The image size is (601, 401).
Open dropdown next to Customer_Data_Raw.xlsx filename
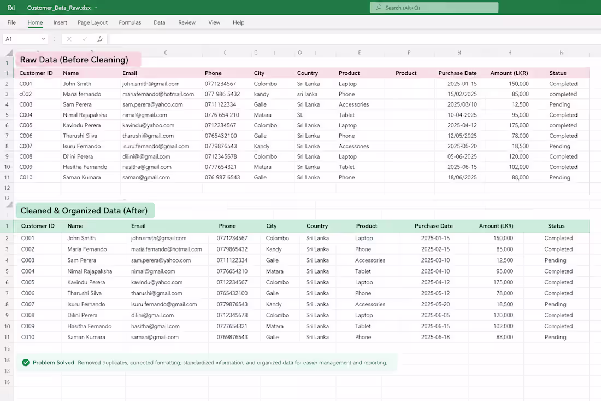tap(96, 8)
